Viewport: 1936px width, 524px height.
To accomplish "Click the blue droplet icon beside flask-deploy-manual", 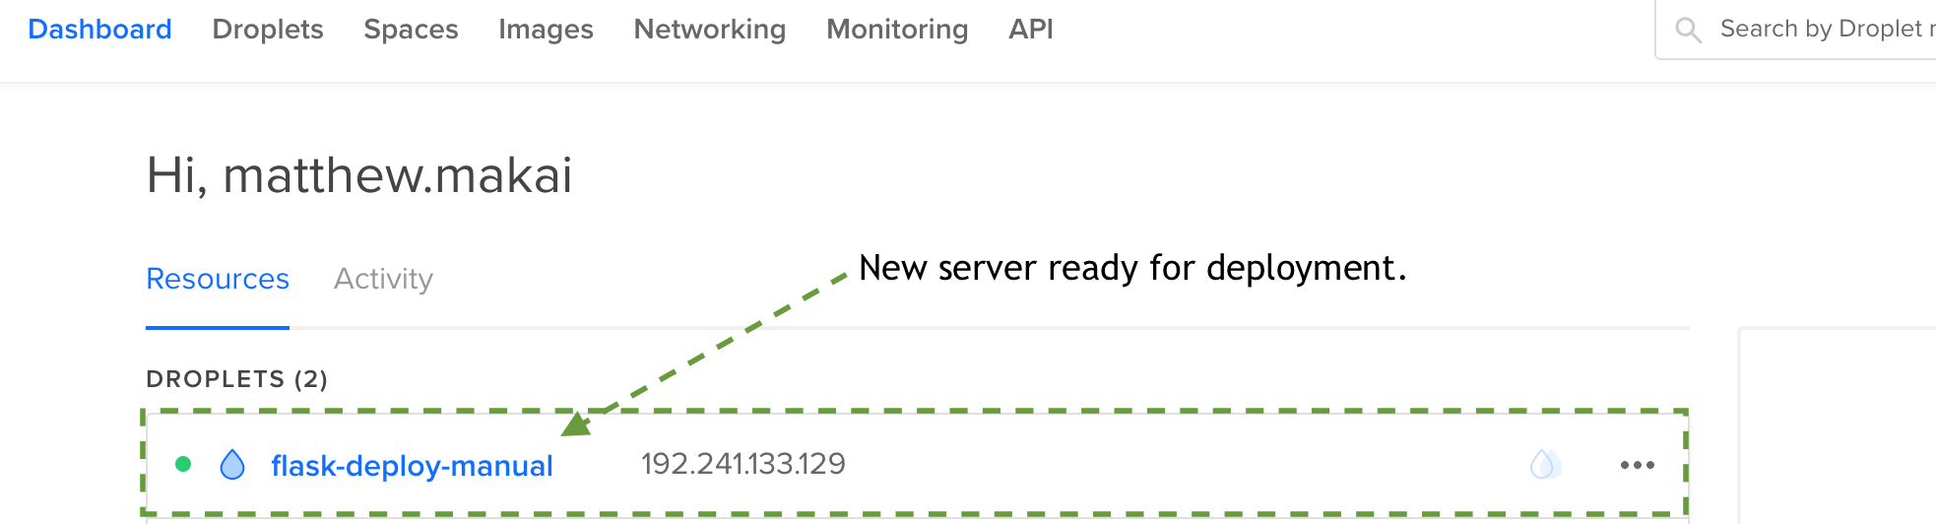I will pos(232,464).
